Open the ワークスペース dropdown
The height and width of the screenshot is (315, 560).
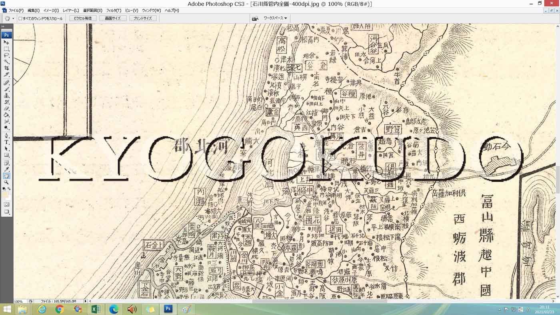coord(275,18)
